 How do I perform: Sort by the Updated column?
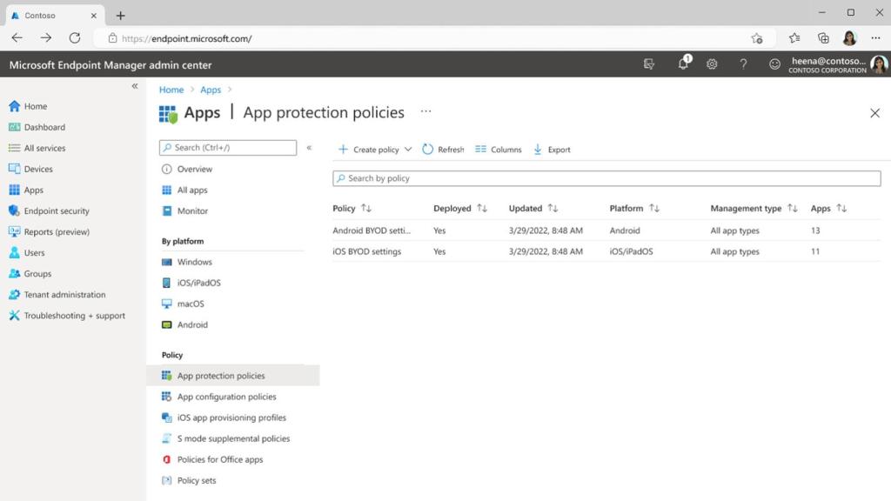tap(533, 209)
